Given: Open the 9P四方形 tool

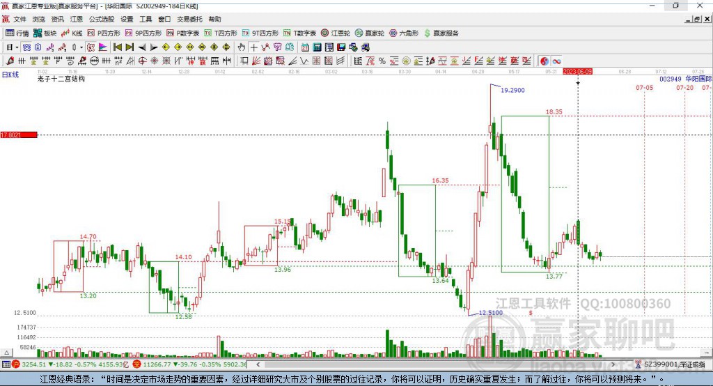Looking at the screenshot, I should 143,33.
